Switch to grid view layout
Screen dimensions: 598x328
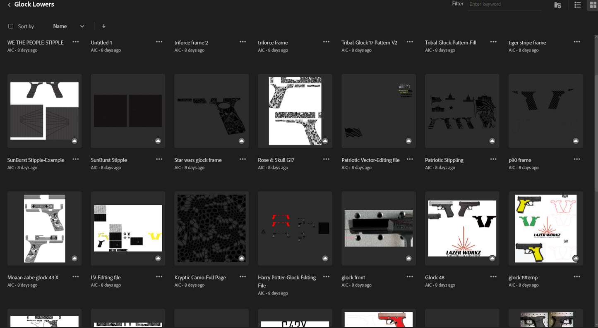[593, 5]
